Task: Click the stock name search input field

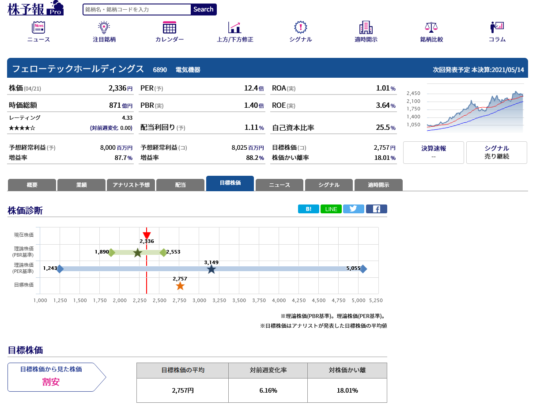Action: (137, 9)
